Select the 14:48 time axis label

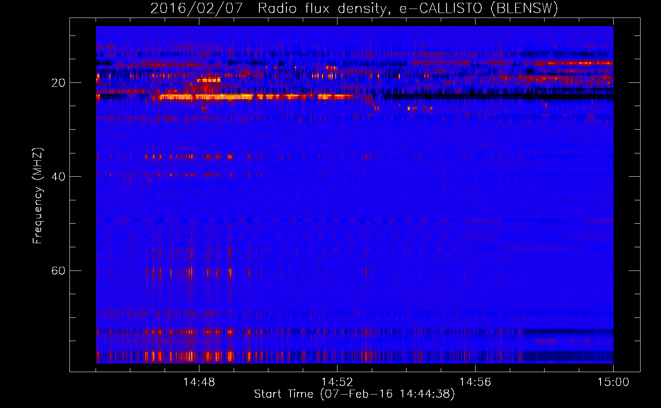coord(199,382)
